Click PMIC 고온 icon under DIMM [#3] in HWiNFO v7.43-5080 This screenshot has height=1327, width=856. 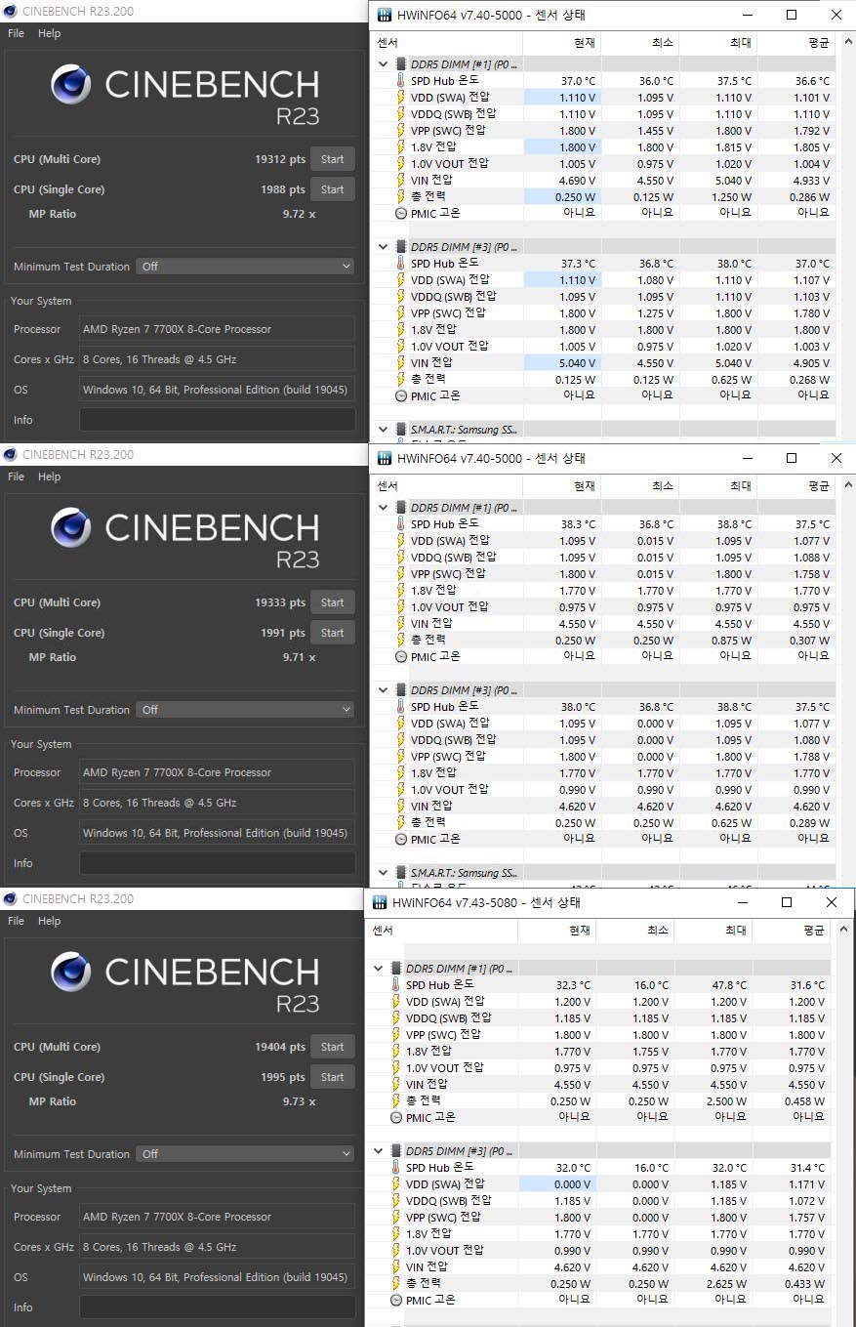[396, 1301]
